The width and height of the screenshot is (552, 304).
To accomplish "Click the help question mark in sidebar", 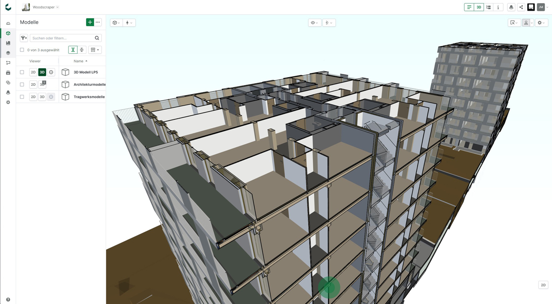I will coord(8,299).
